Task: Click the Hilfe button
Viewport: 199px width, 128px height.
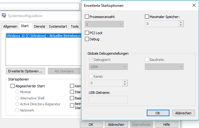Action: (x=167, y=125)
